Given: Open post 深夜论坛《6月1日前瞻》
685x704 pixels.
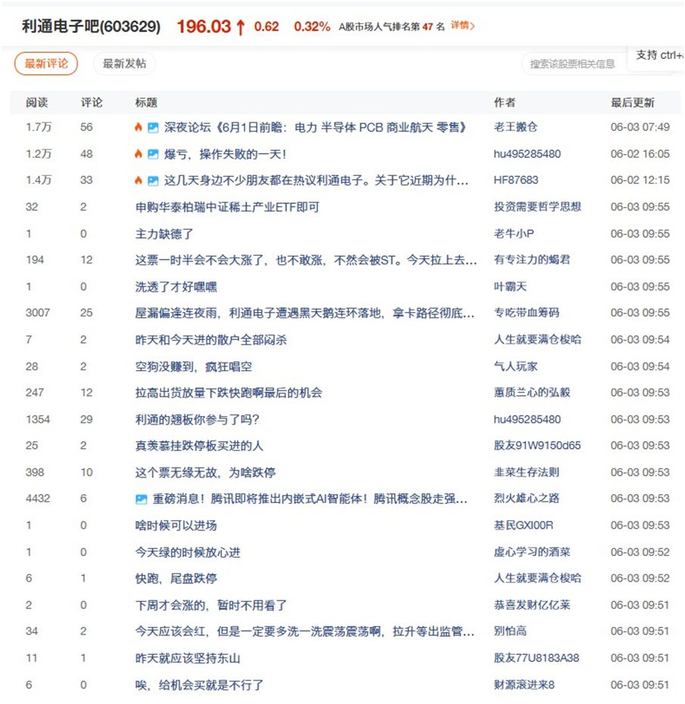Looking at the screenshot, I should (315, 128).
